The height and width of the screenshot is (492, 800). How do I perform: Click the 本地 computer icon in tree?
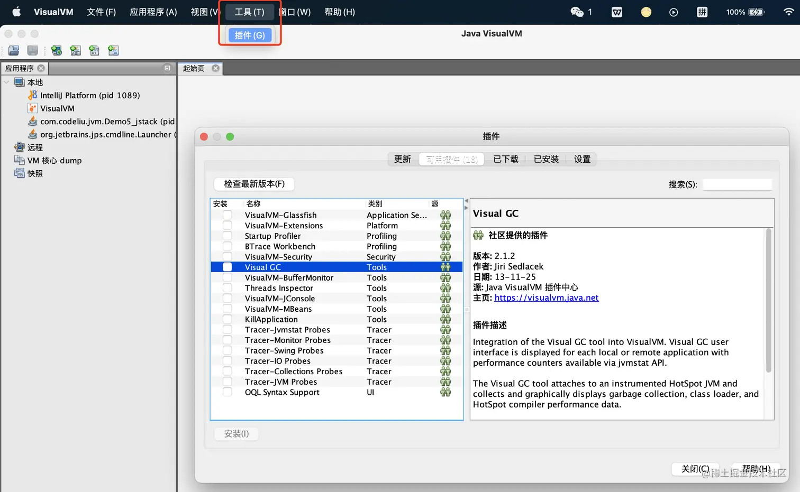coord(20,82)
